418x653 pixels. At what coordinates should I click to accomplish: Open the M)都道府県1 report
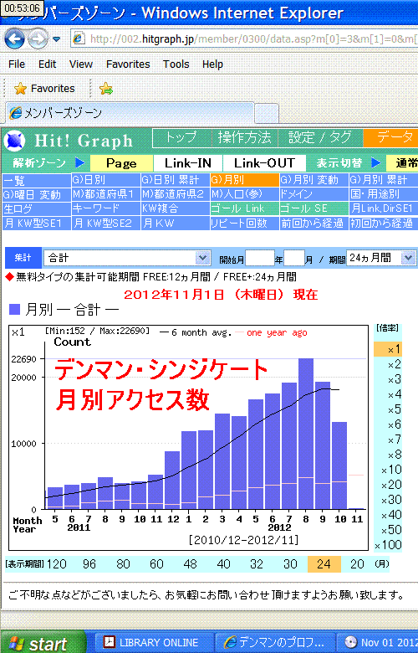(106, 194)
